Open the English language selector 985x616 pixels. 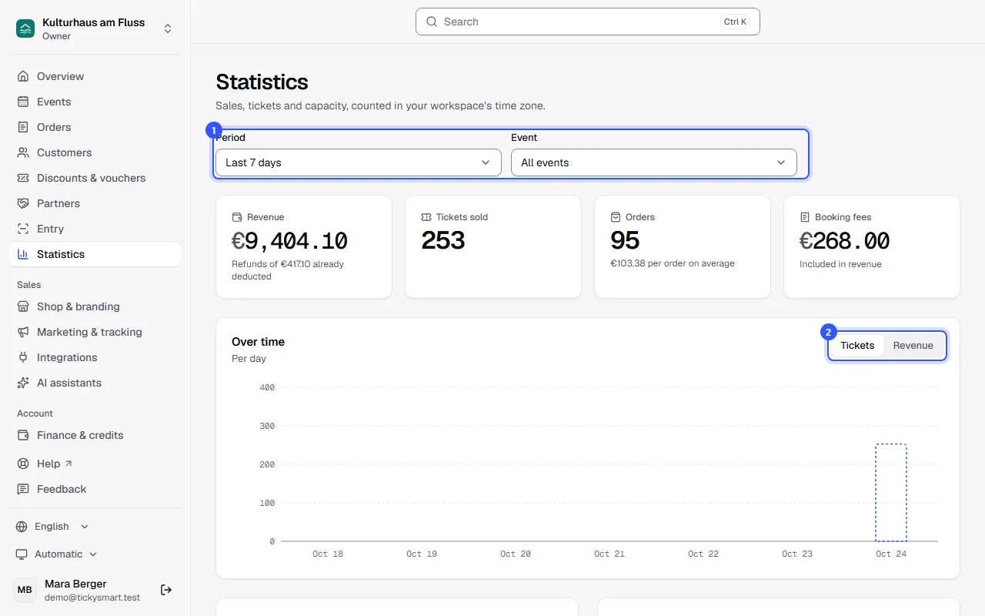pos(52,527)
